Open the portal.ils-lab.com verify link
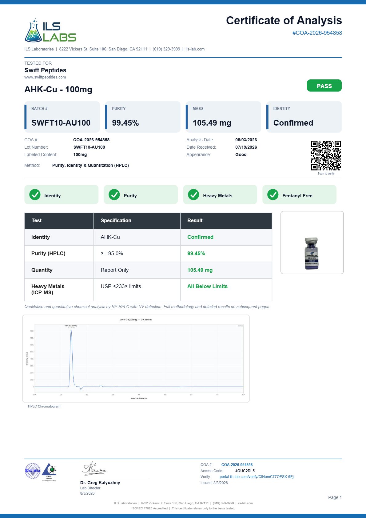This screenshot has height=518, width=366. click(257, 477)
